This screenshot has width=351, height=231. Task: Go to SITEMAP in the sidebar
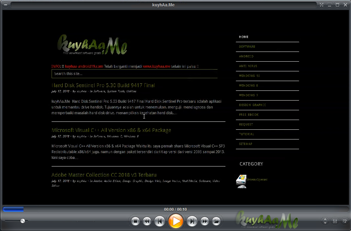point(246,144)
